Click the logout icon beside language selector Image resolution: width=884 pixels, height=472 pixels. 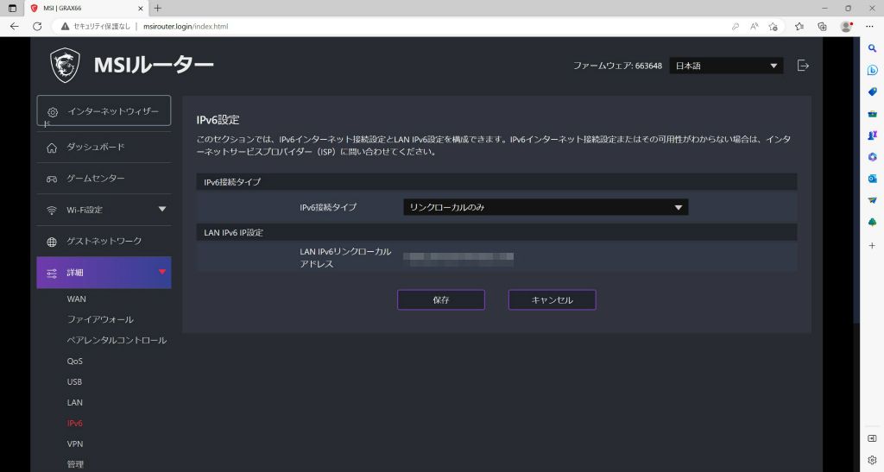pyautogui.click(x=804, y=66)
